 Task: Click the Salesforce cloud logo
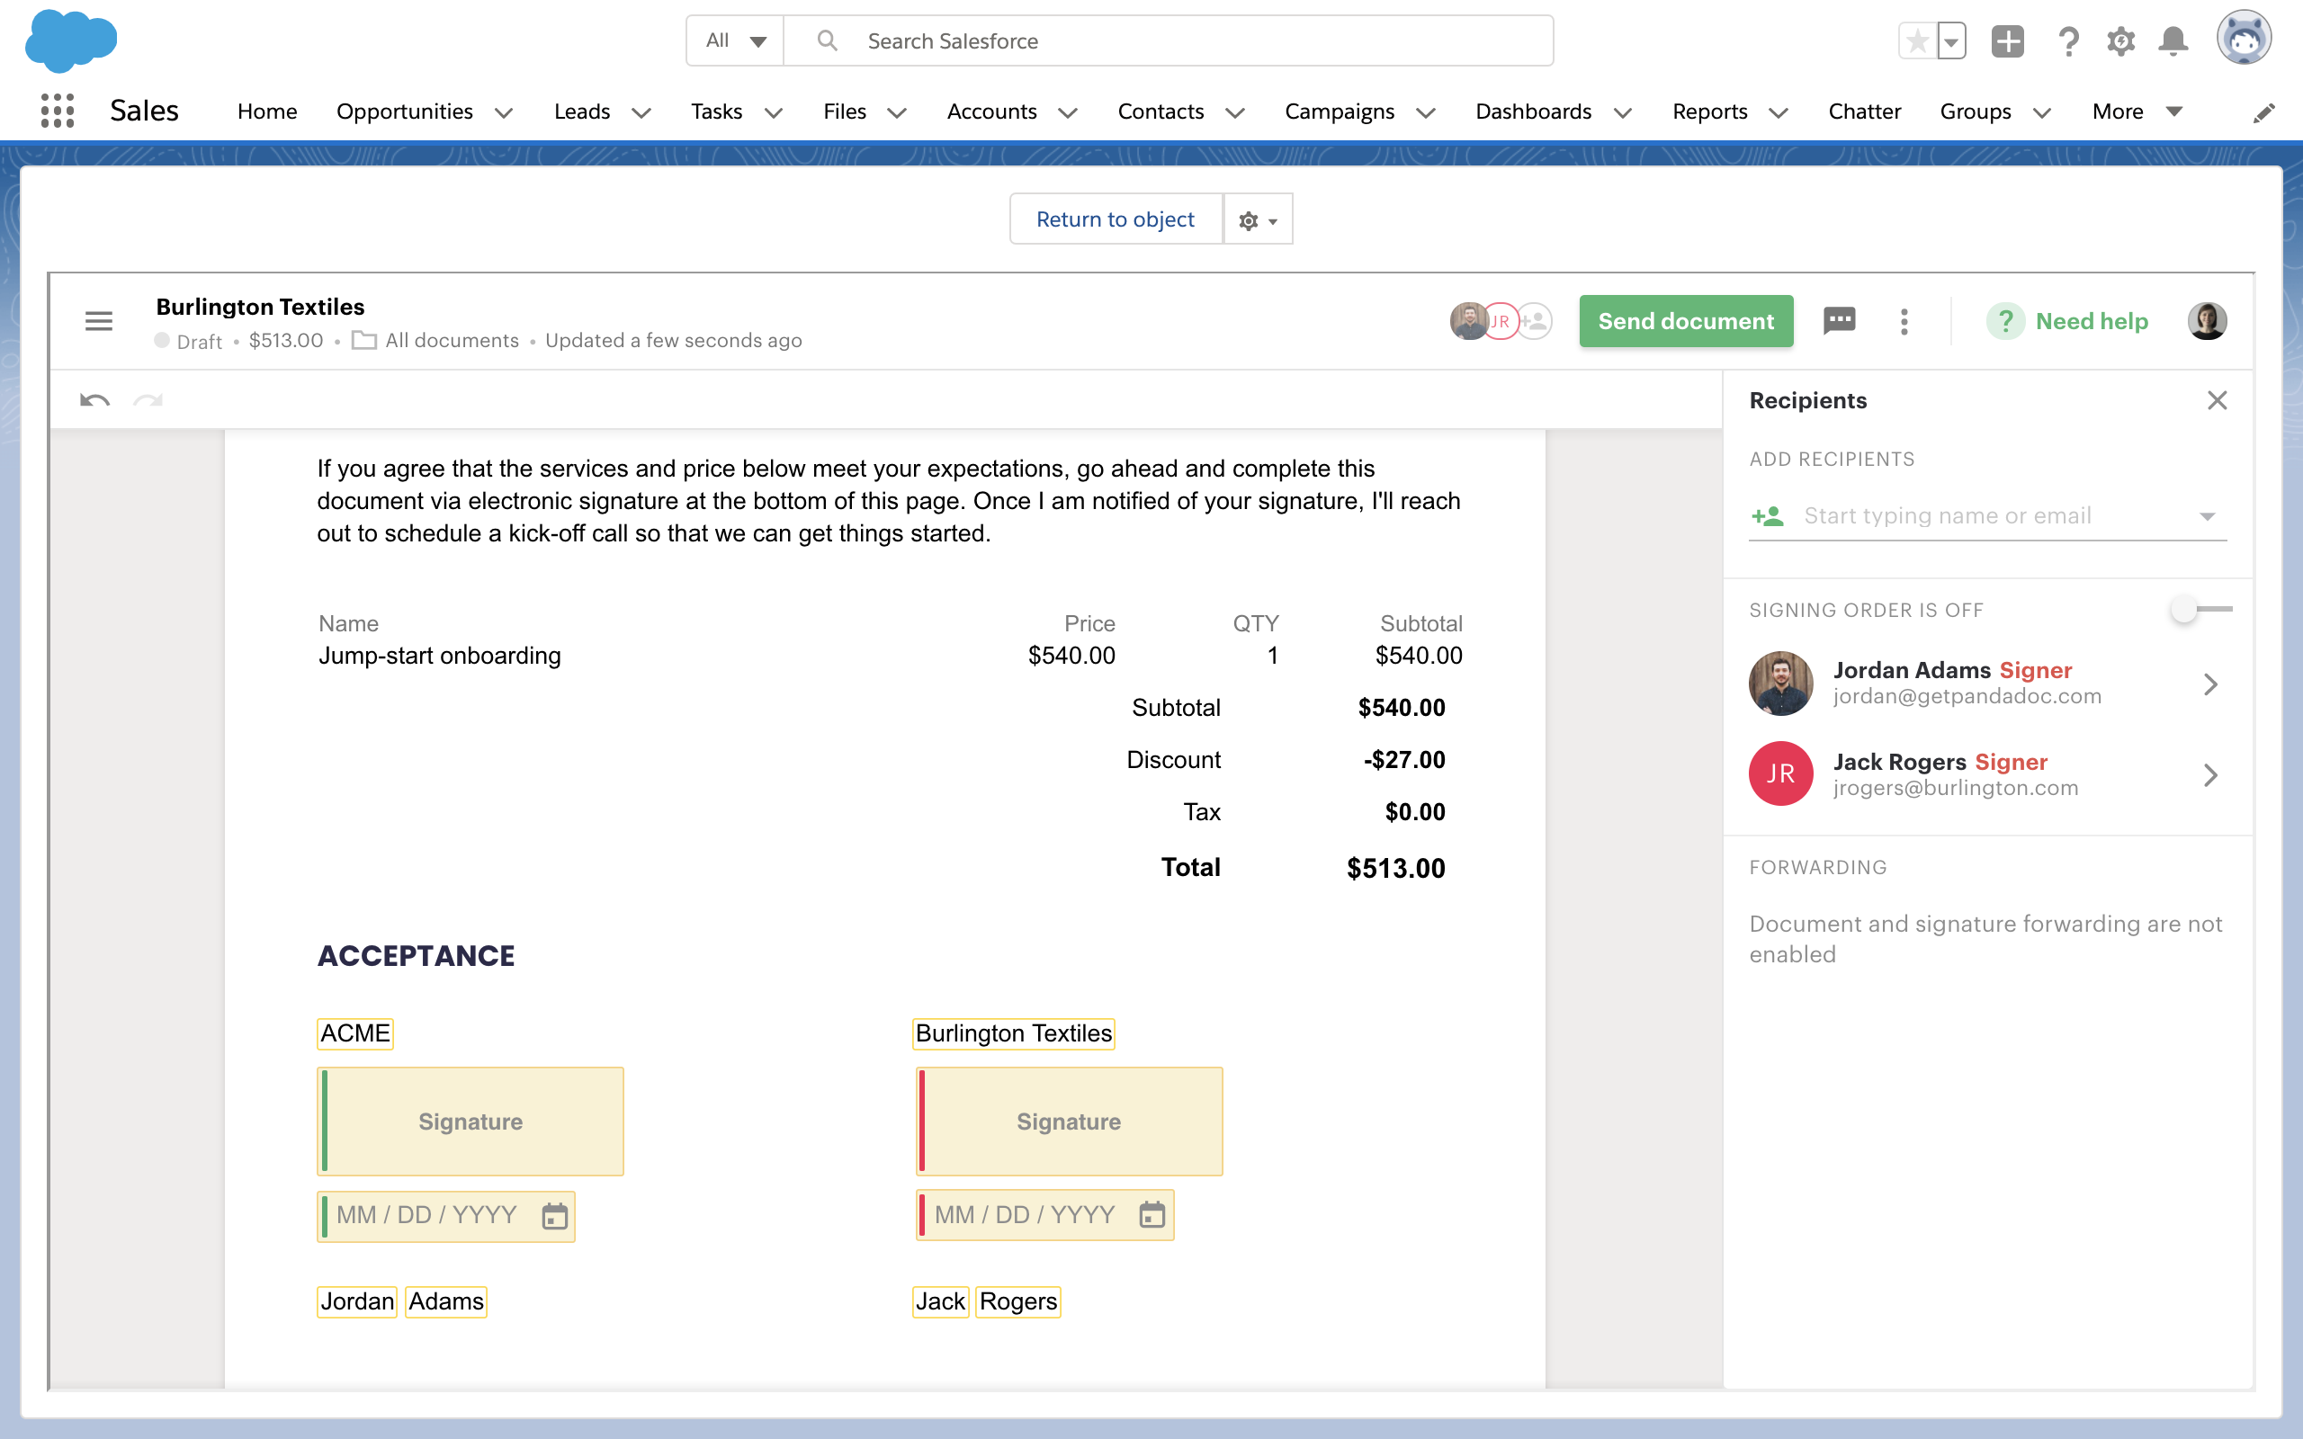pyautogui.click(x=71, y=41)
